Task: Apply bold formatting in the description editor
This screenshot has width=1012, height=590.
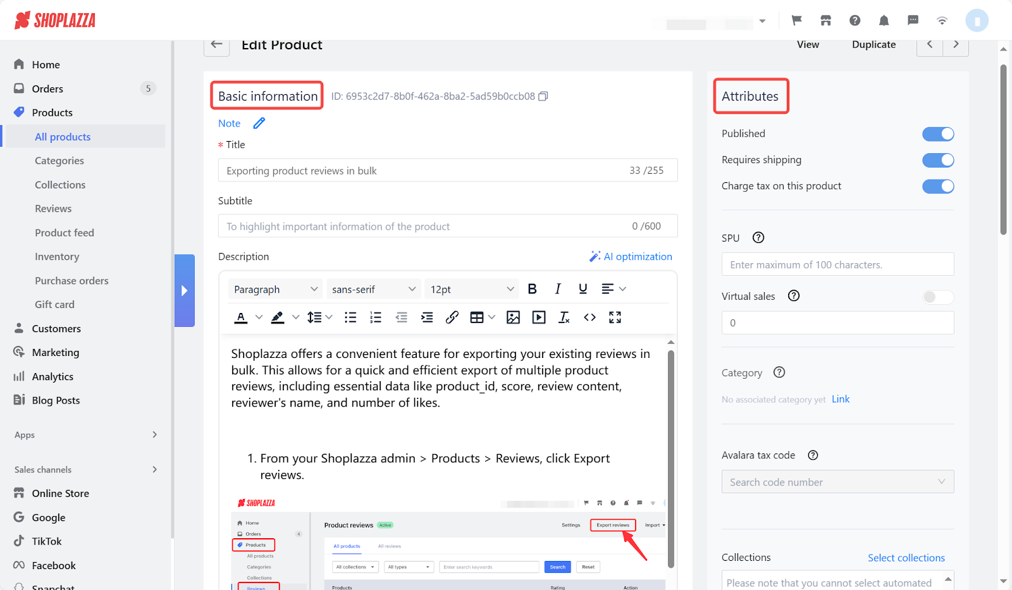Action: click(x=533, y=289)
